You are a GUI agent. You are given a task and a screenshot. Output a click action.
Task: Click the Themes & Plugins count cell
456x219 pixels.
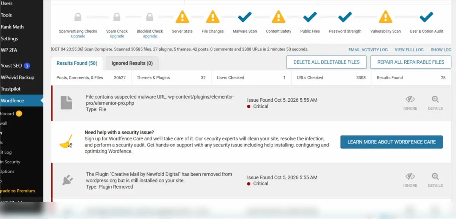point(171,78)
